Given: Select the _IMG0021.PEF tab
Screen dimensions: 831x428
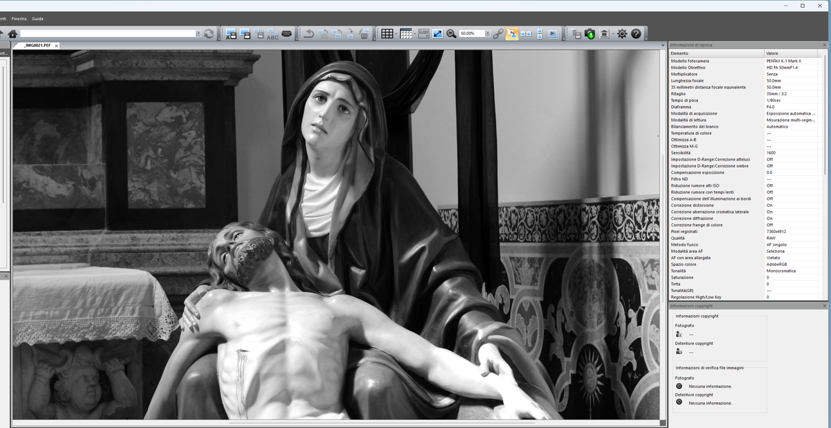Looking at the screenshot, I should [37, 45].
